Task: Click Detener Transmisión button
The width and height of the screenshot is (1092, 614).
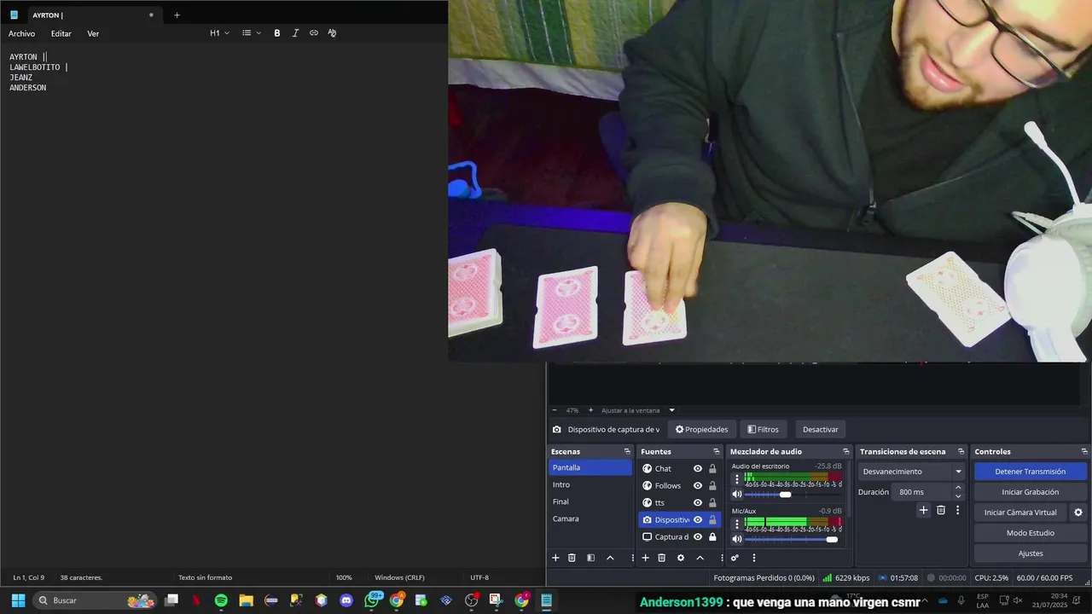Action: pyautogui.click(x=1031, y=472)
